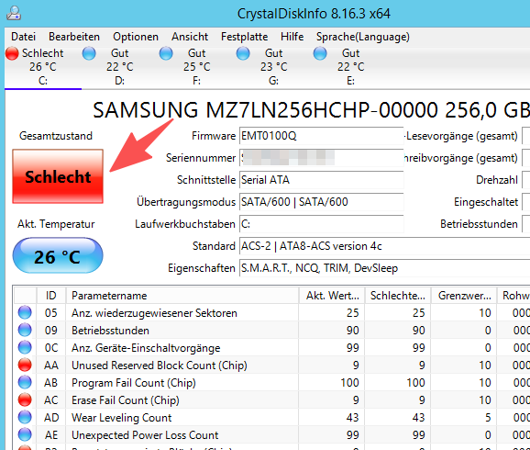Screen dimensions: 530x450
Task: Click the Parametername column header
Action: (182, 296)
